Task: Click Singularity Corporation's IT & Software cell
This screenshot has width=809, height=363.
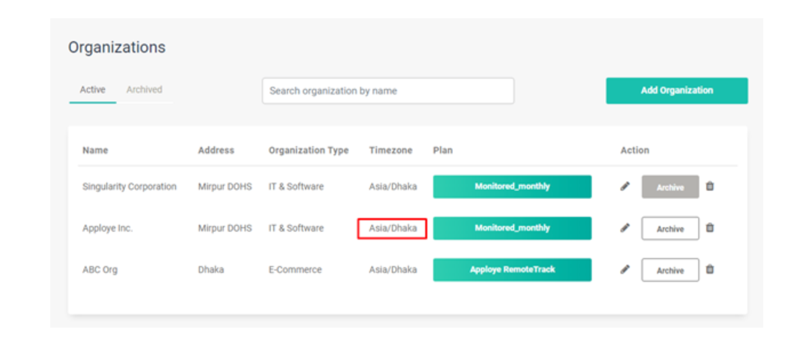Action: pyautogui.click(x=296, y=187)
